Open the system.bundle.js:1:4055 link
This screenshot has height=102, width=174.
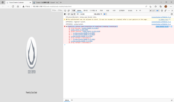point(84,33)
